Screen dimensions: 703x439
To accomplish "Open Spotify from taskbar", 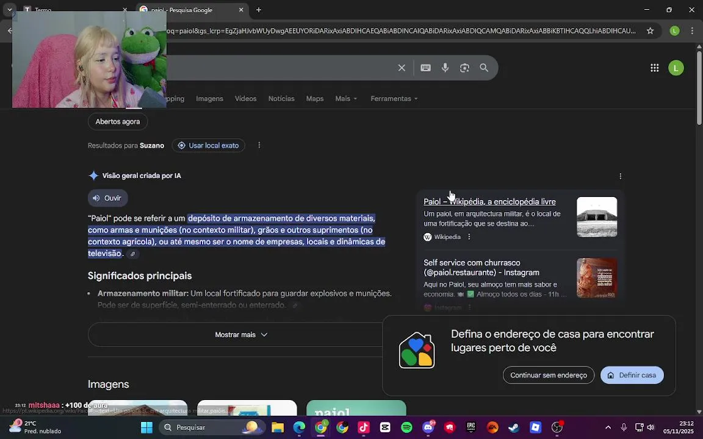I will tap(406, 427).
